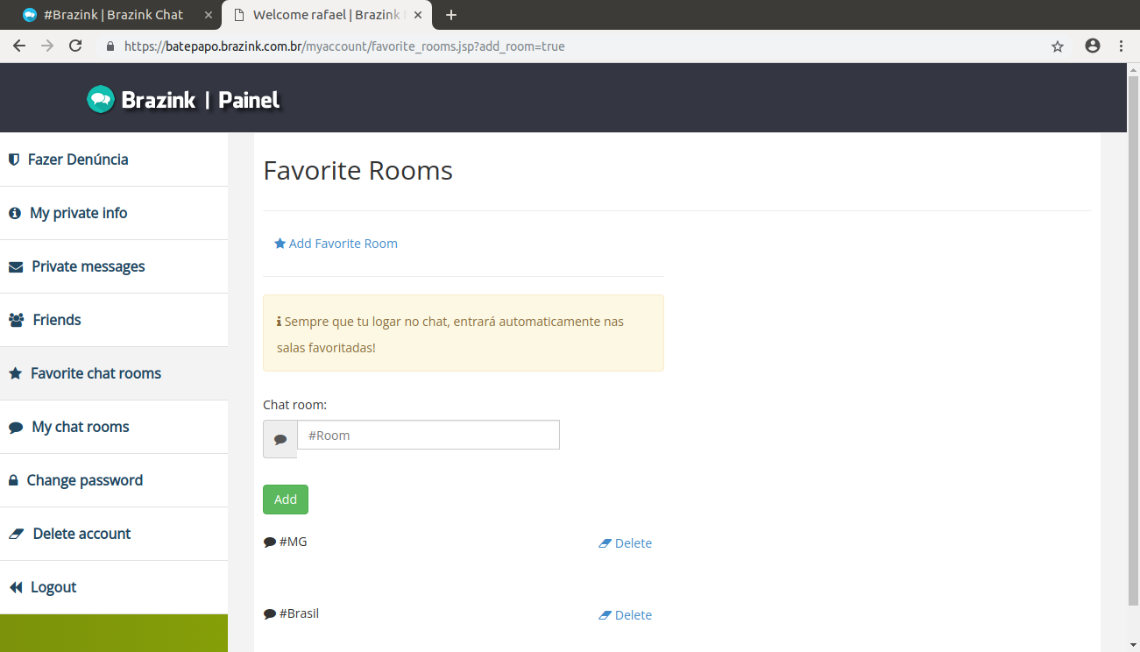
Task: Click the eraser icon beside Delete account
Action: point(16,534)
